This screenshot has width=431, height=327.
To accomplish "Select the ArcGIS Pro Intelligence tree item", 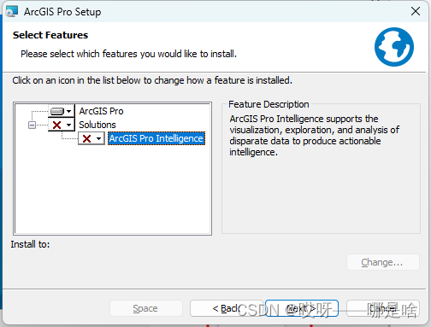I will 156,138.
